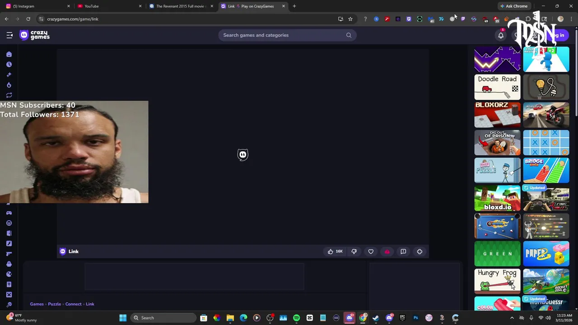The height and width of the screenshot is (325, 578).
Task: Add Link game to favorites with heart
Action: tap(371, 251)
